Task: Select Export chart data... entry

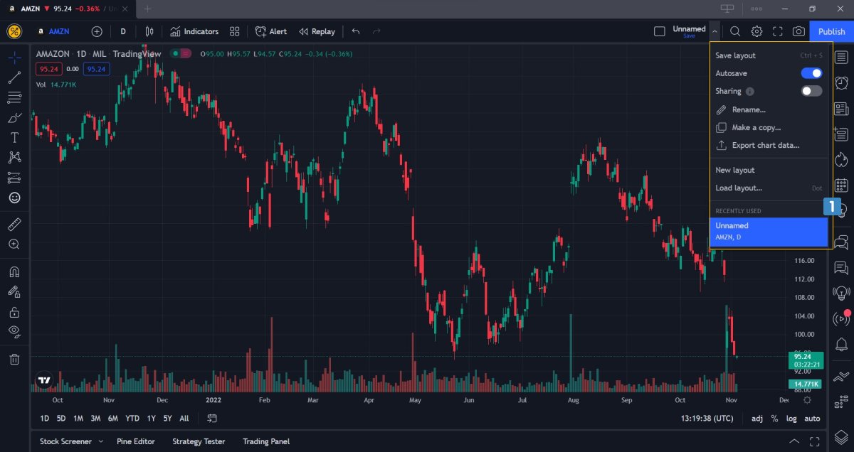Action: (771, 145)
